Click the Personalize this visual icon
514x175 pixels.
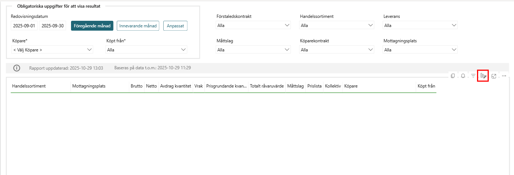pos(483,76)
